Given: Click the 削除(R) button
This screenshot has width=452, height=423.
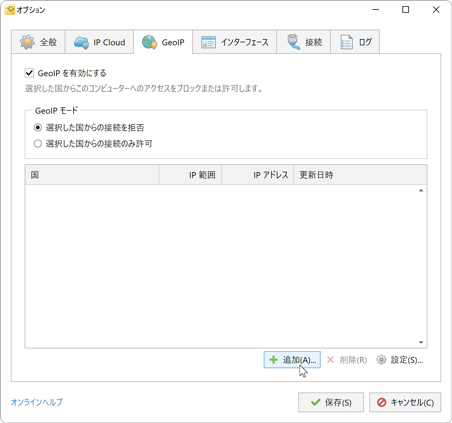Looking at the screenshot, I should tap(347, 360).
